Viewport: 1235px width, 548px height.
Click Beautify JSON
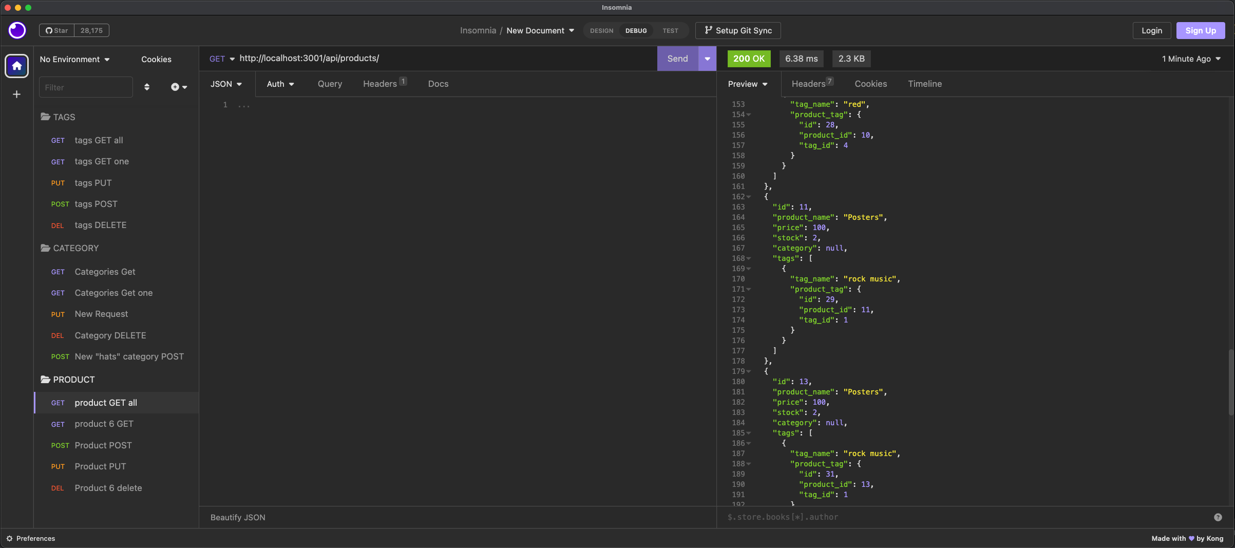[238, 517]
